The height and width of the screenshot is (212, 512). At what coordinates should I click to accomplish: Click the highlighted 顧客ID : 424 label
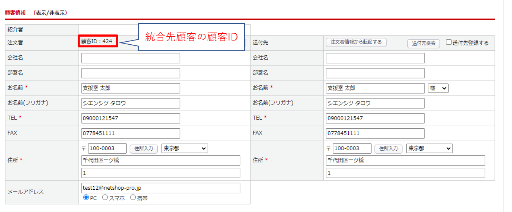pyautogui.click(x=98, y=41)
